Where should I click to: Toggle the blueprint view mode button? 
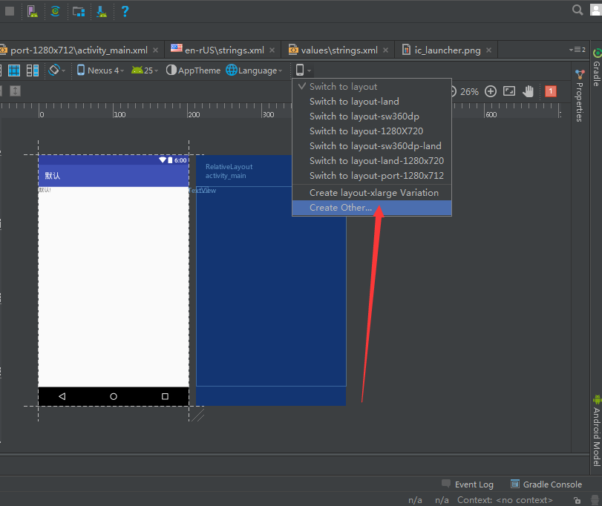pos(14,70)
